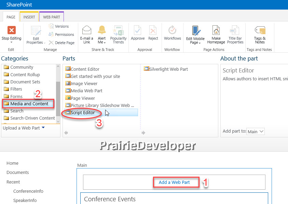Go to previous parts page arrow
The height and width of the screenshot is (204, 288).
(x=66, y=133)
